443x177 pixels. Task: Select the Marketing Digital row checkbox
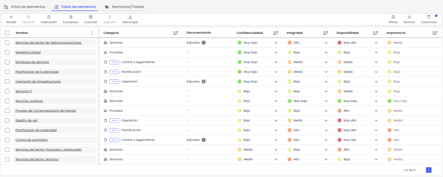7,52
